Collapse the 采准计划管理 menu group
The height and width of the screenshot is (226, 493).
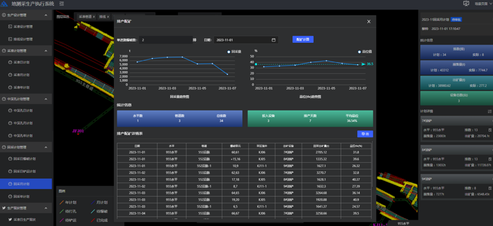(46, 51)
